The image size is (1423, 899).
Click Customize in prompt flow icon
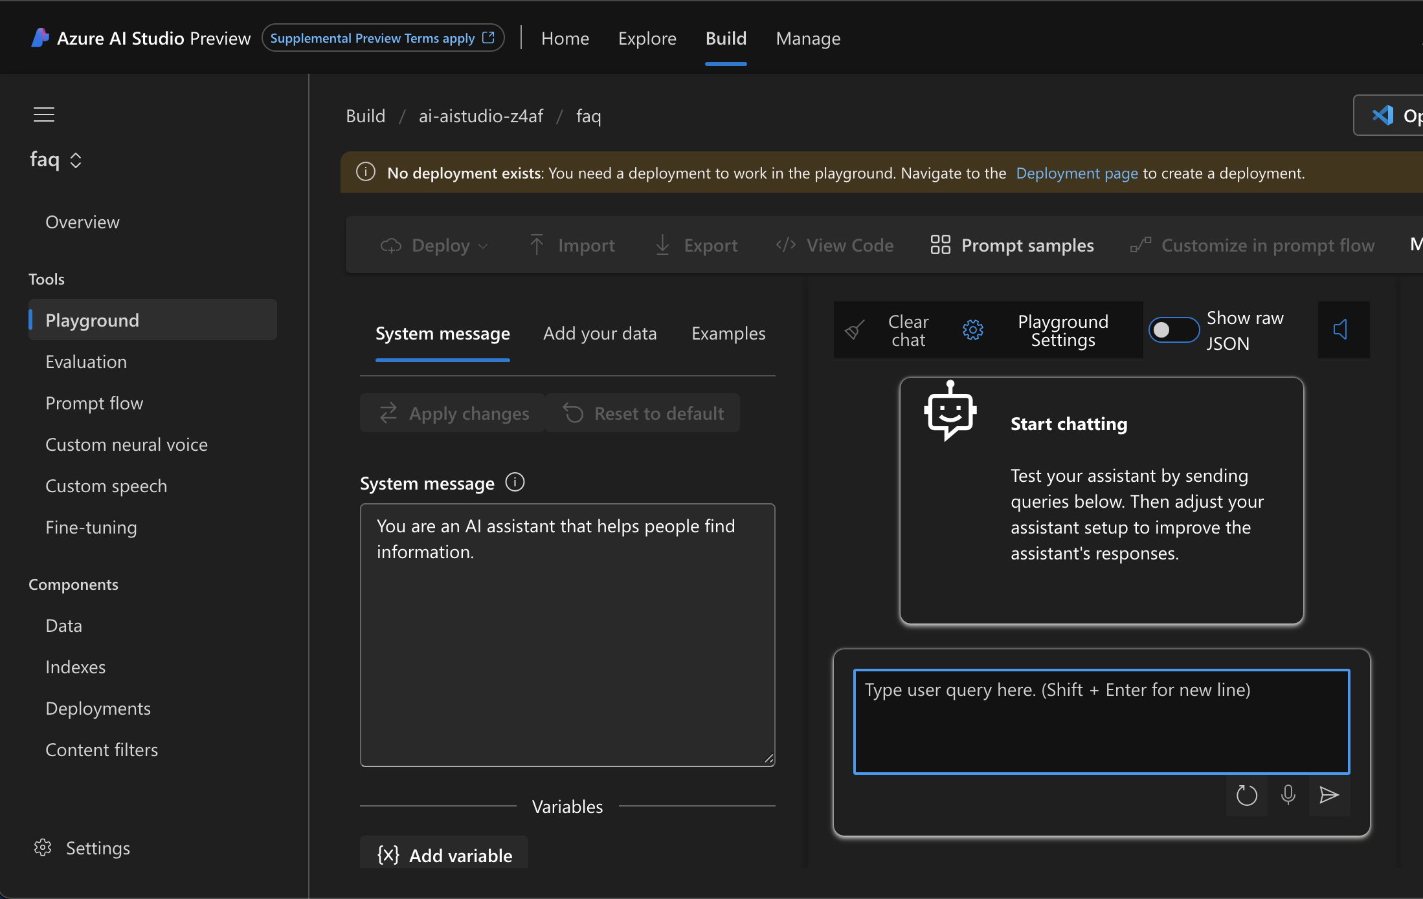point(1139,246)
